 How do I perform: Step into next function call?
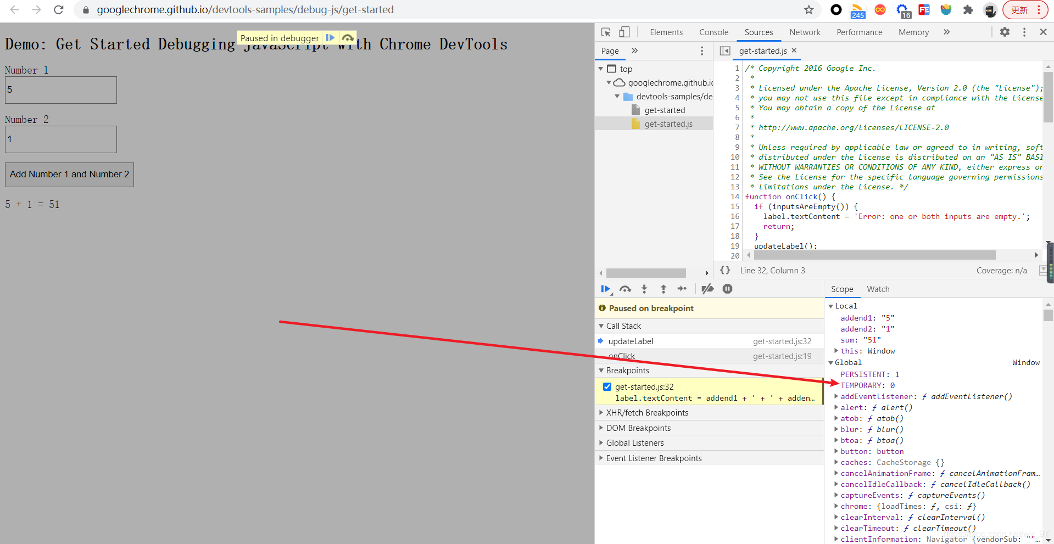pos(644,289)
